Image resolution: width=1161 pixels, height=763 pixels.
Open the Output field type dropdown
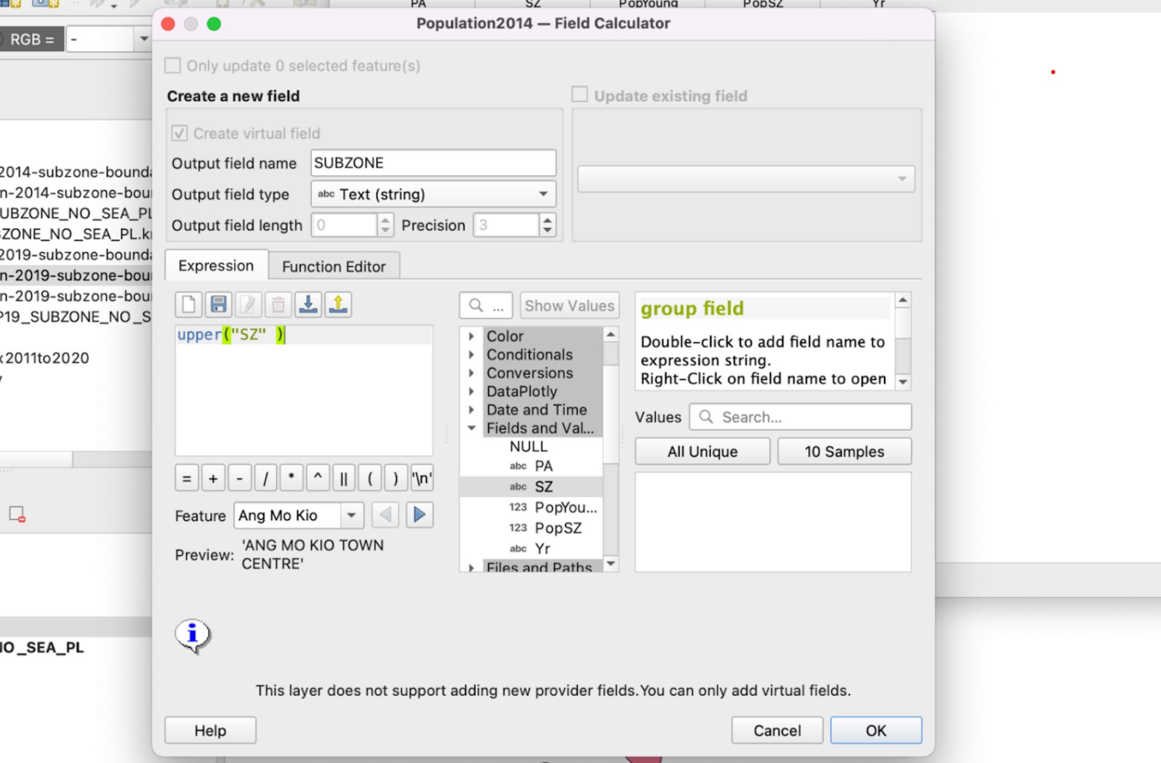[x=433, y=194]
